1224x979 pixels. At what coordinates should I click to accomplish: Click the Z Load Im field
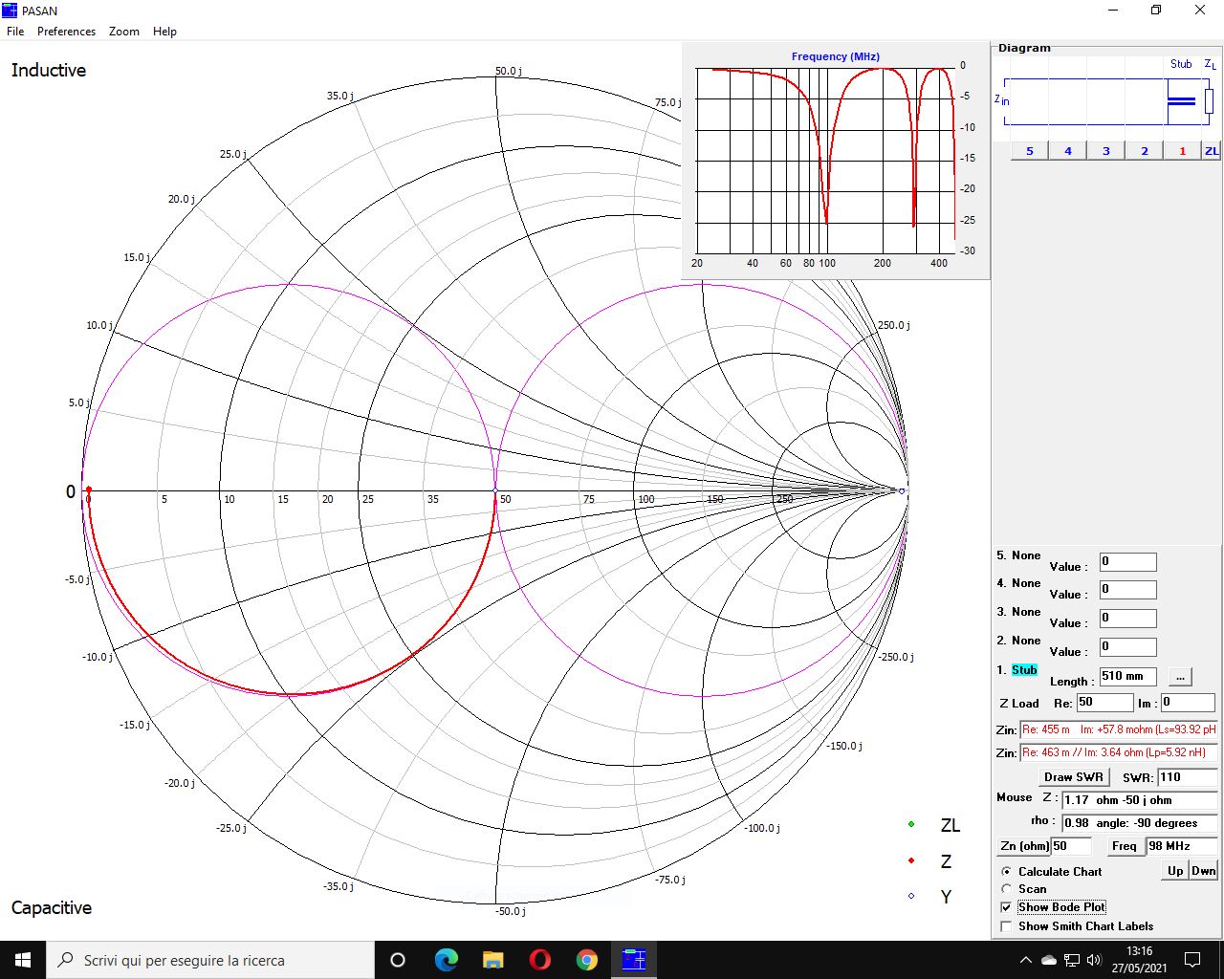click(1188, 703)
